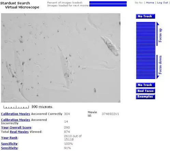Screen dimensions: 170x151
Task: Click the Real Movies viewed count 874
Action: 67,132
